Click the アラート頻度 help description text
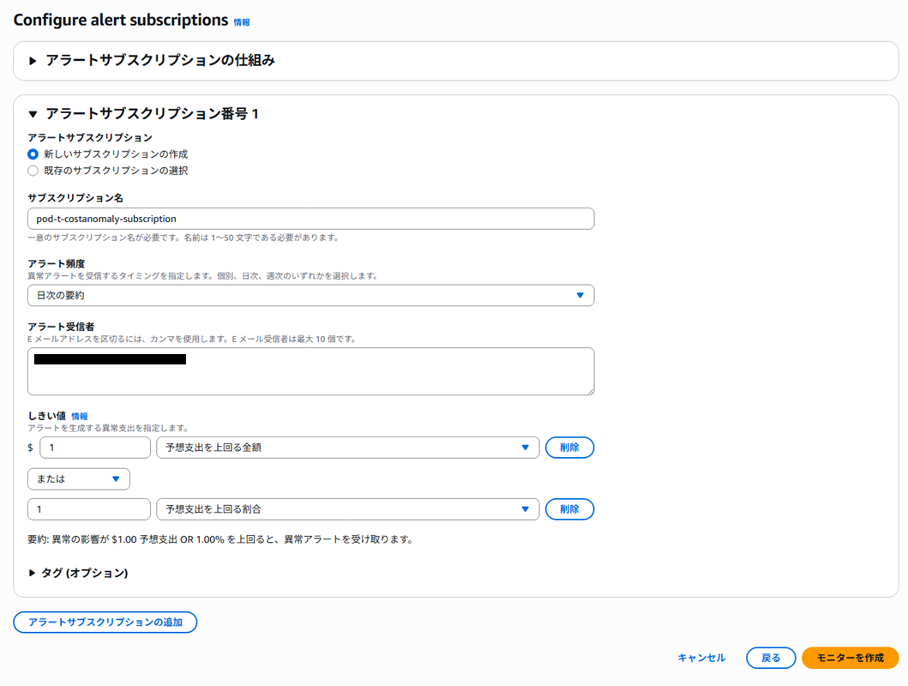908x686 pixels. pos(203,276)
